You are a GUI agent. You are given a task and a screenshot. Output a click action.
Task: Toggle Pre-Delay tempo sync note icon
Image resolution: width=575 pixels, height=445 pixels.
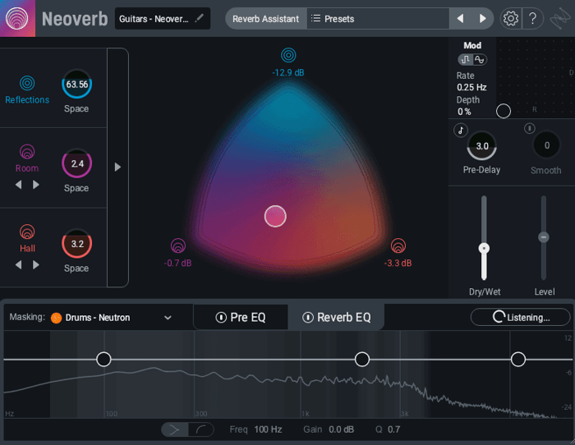tap(461, 130)
